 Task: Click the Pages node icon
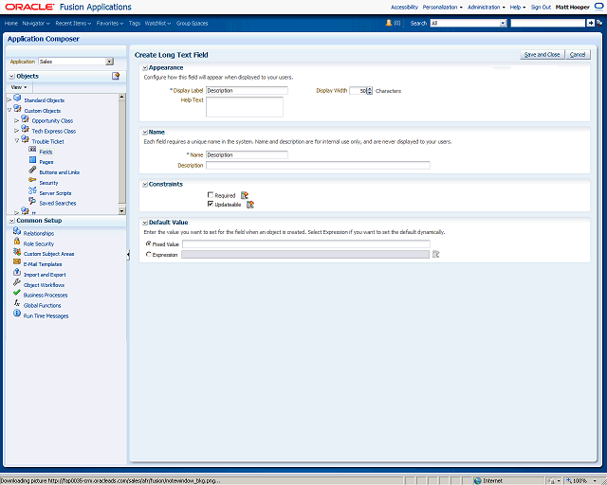click(x=32, y=160)
